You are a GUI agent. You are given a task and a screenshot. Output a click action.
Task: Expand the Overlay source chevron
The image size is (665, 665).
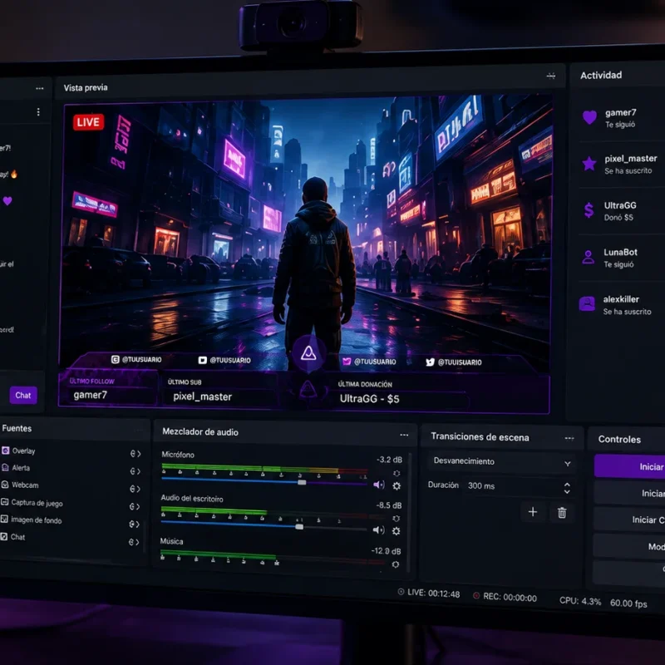click(139, 454)
